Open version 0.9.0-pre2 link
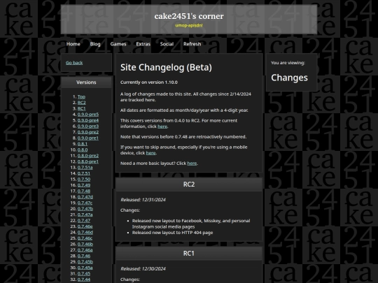The height and width of the screenshot is (283, 378). 88,132
